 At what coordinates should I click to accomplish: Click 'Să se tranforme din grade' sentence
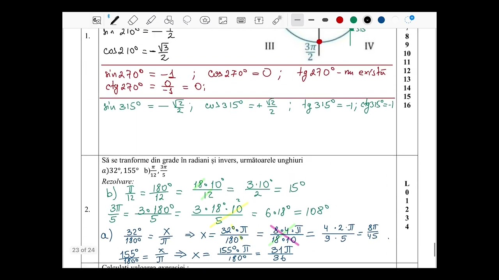(202, 160)
